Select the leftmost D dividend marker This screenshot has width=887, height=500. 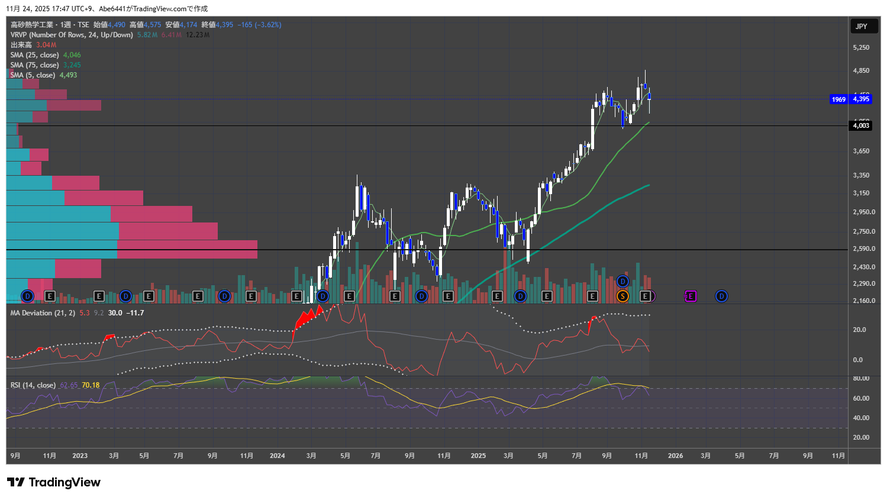click(x=27, y=296)
